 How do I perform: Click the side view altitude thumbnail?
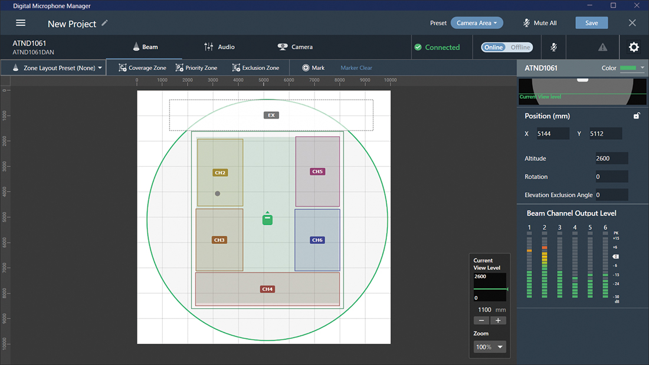tap(582, 91)
